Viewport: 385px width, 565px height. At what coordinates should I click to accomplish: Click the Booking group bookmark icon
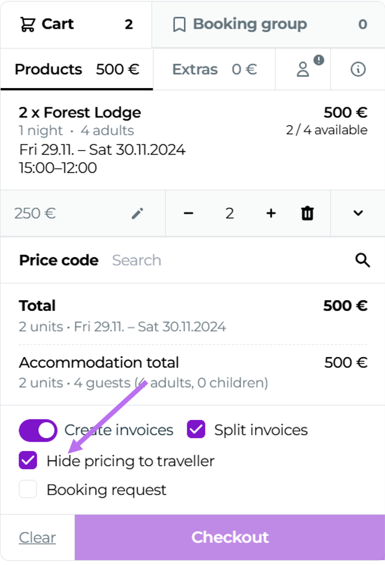point(179,25)
